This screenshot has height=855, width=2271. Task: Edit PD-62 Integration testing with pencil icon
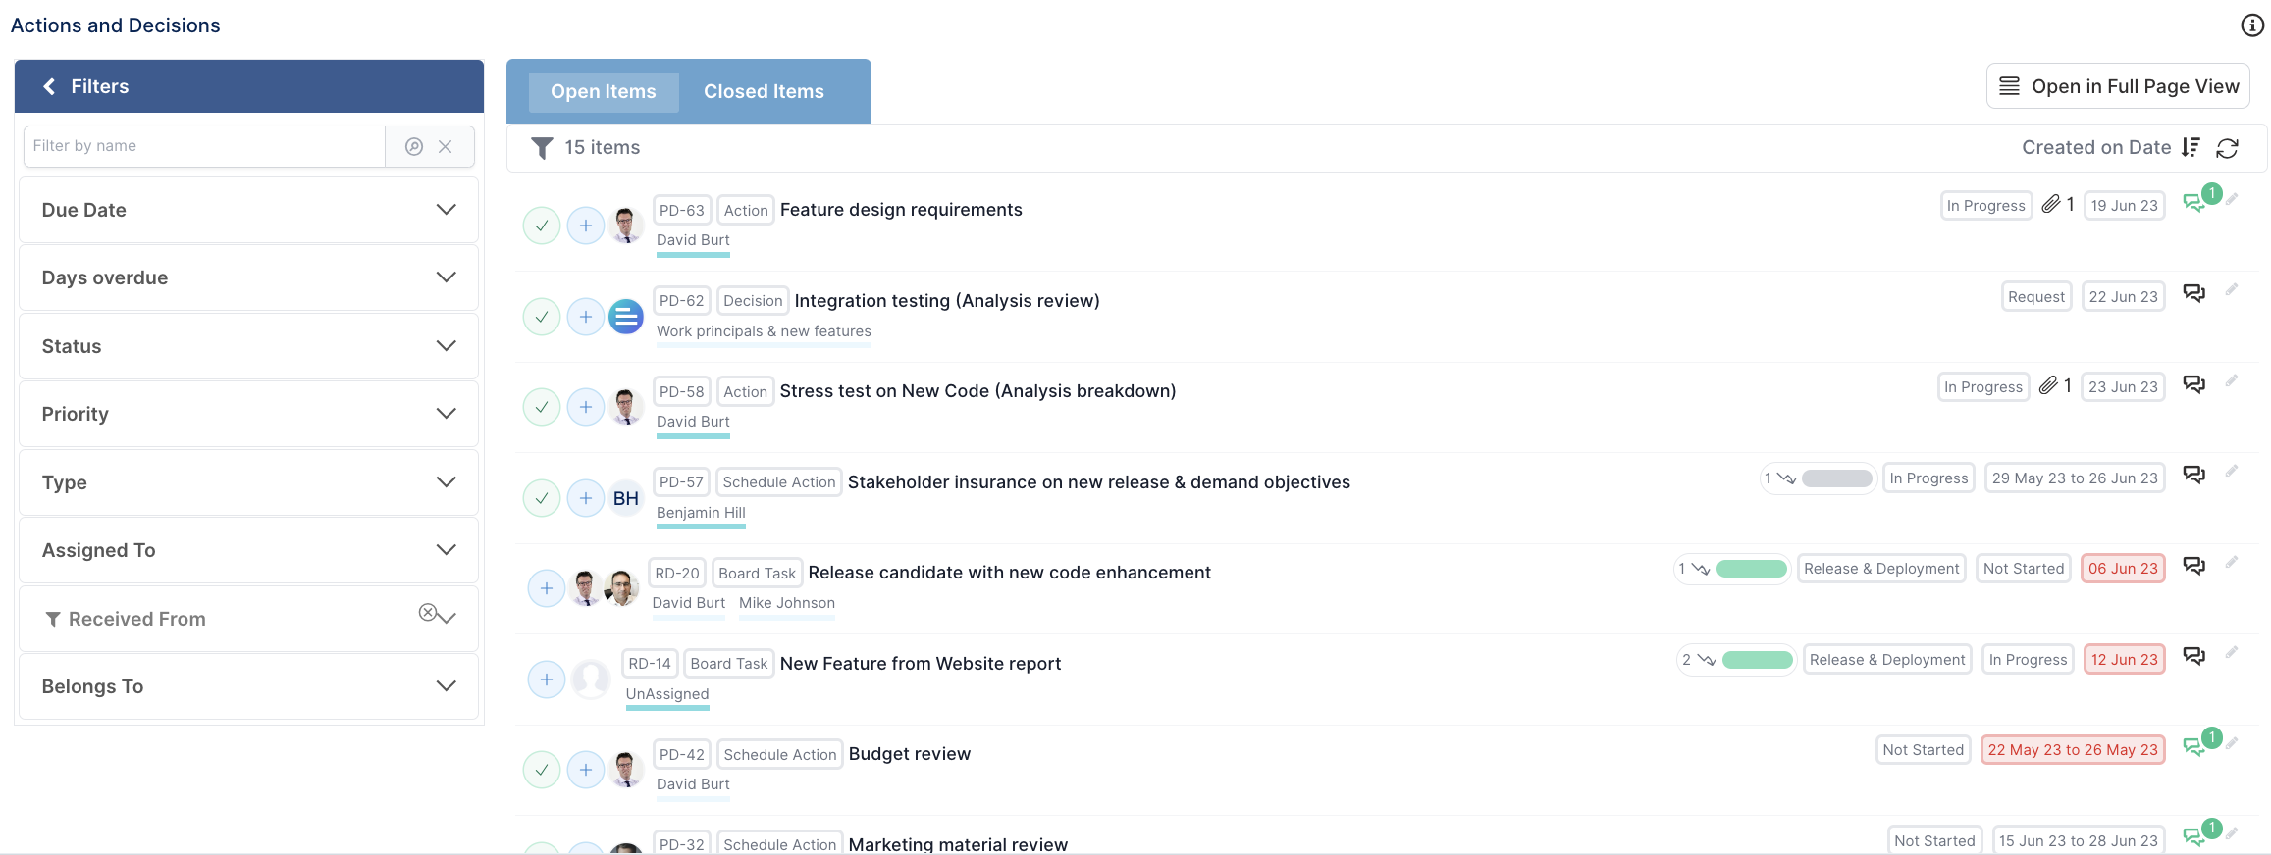[2232, 290]
